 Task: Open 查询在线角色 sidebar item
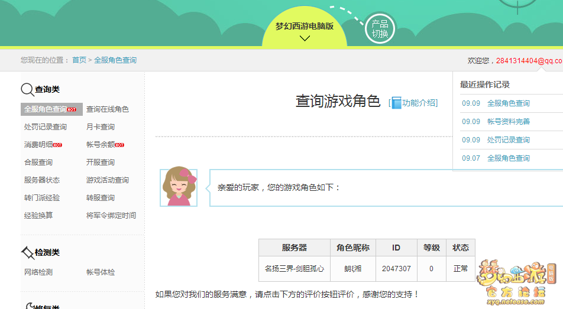point(108,109)
